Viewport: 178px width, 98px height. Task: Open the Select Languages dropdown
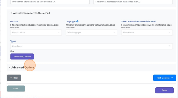pyautogui.click(x=91, y=32)
